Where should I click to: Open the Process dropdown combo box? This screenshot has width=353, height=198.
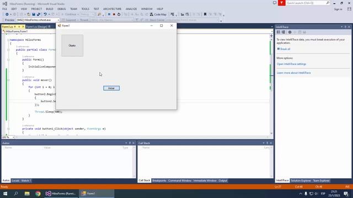pyautogui.click(x=38, y=20)
